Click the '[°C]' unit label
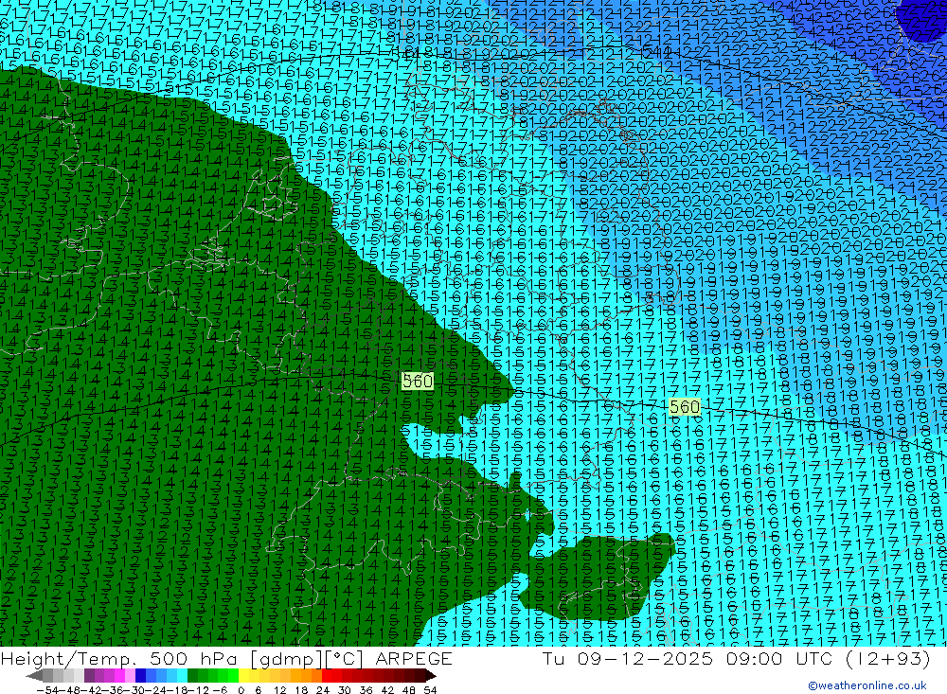The height and width of the screenshot is (694, 947). 346,658
